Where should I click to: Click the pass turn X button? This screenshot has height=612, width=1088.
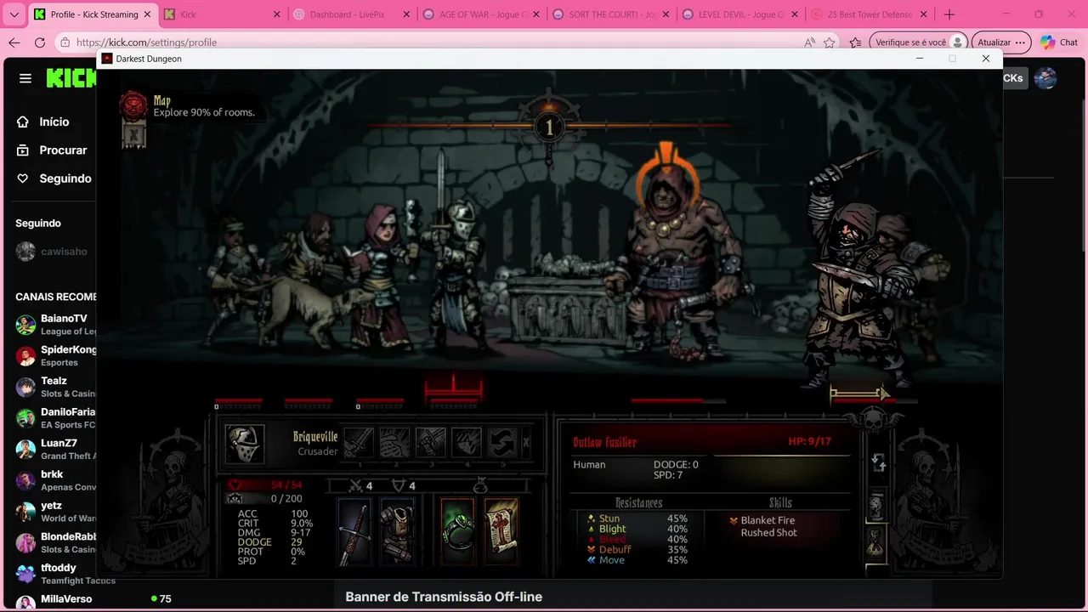coord(525,443)
